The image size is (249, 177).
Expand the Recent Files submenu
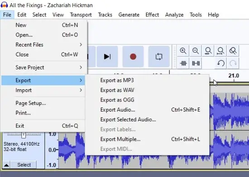43,45
